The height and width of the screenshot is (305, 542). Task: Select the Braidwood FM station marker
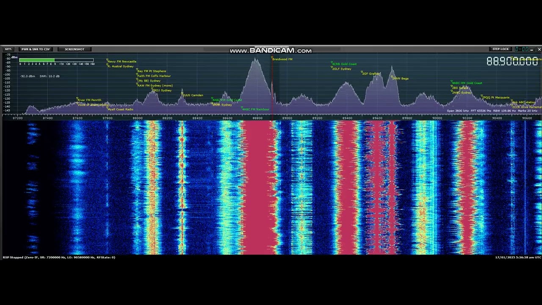click(282, 59)
